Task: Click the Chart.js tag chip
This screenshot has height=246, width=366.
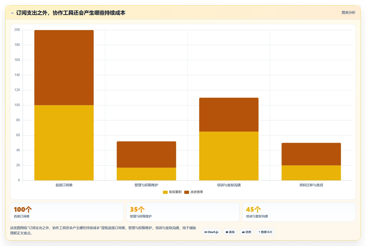Action: [x=211, y=232]
